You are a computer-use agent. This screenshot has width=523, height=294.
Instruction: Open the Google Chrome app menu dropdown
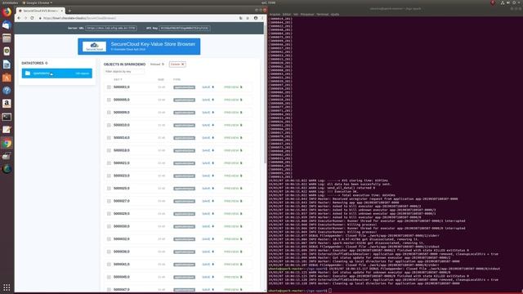pyautogui.click(x=38, y=2)
